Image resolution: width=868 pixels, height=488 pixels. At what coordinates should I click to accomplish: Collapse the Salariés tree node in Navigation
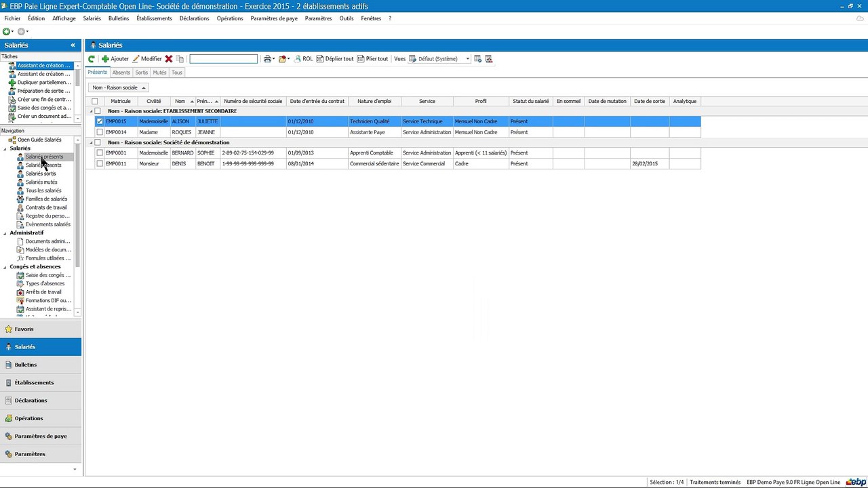pos(5,148)
